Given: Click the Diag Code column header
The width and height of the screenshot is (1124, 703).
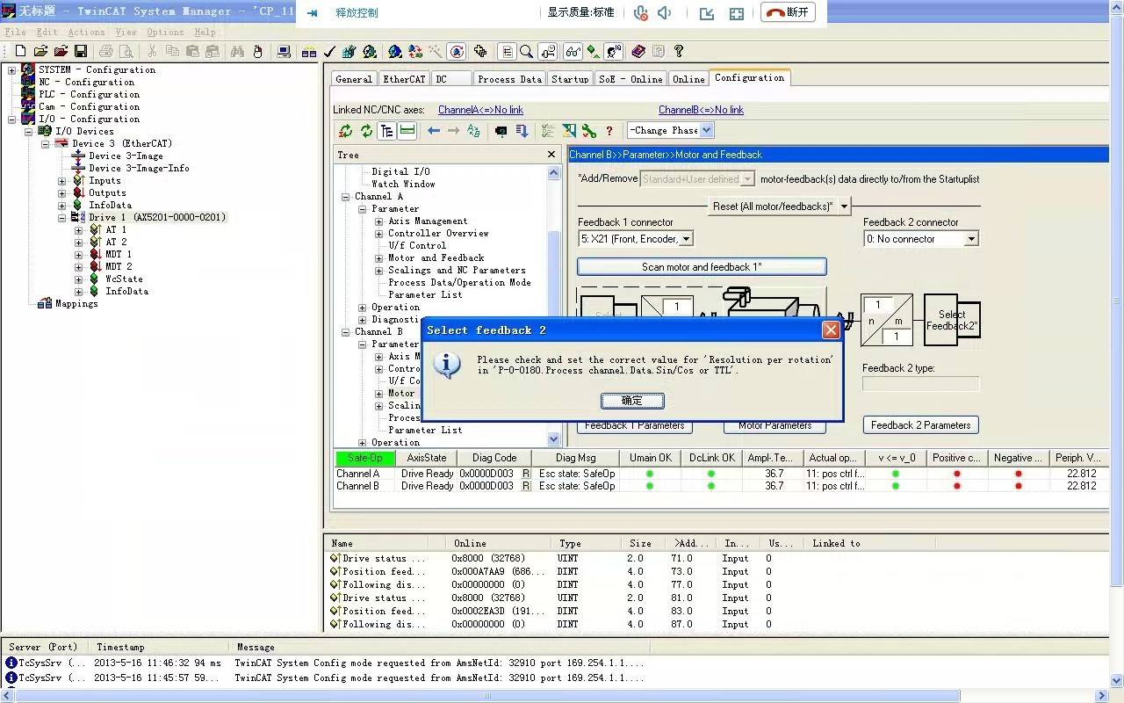Looking at the screenshot, I should 494,458.
